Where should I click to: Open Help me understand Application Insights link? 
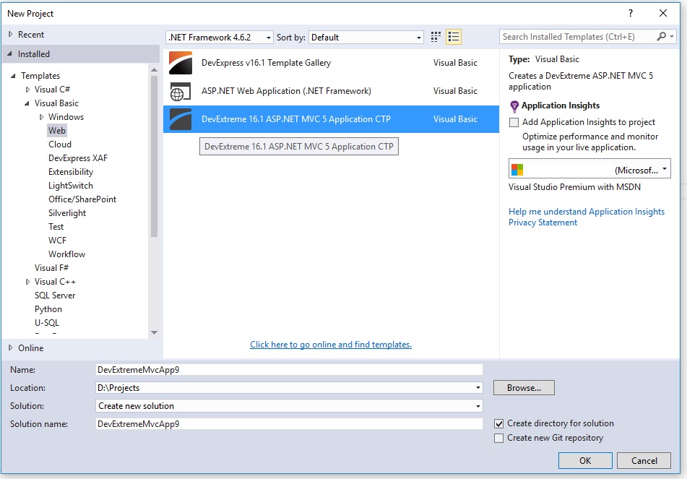click(587, 212)
